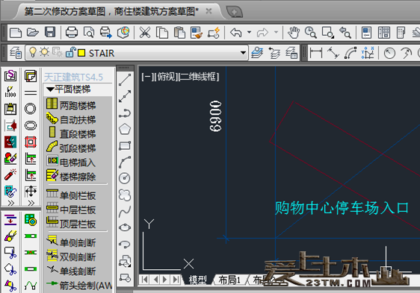Click the 购物中心停车场入口 text in drawing

[x=342, y=208]
